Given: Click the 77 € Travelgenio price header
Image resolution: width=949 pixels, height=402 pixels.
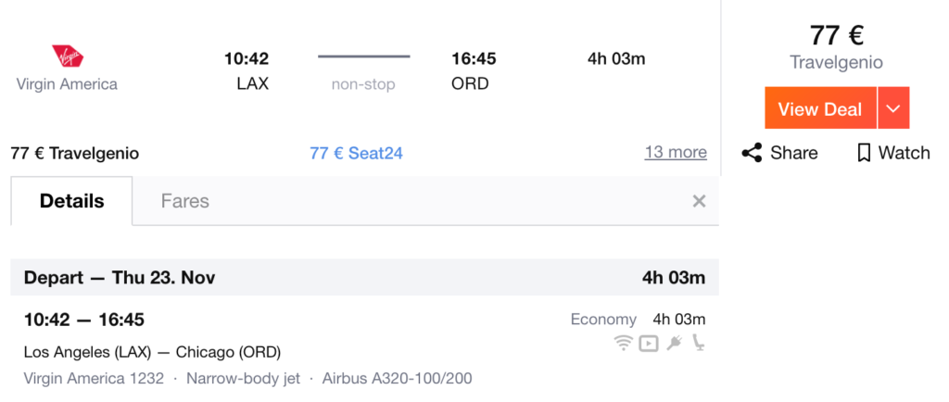Looking at the screenshot, I should click(837, 46).
